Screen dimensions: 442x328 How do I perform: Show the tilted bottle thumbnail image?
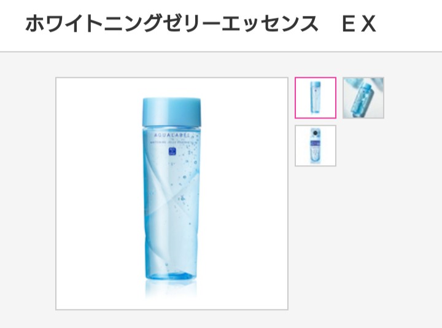tap(363, 98)
